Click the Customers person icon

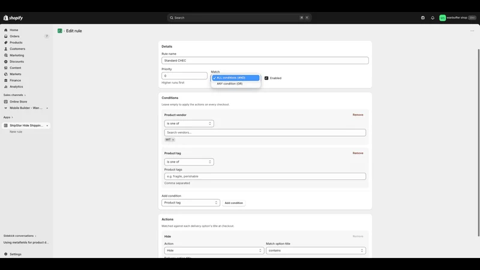pyautogui.click(x=5, y=49)
